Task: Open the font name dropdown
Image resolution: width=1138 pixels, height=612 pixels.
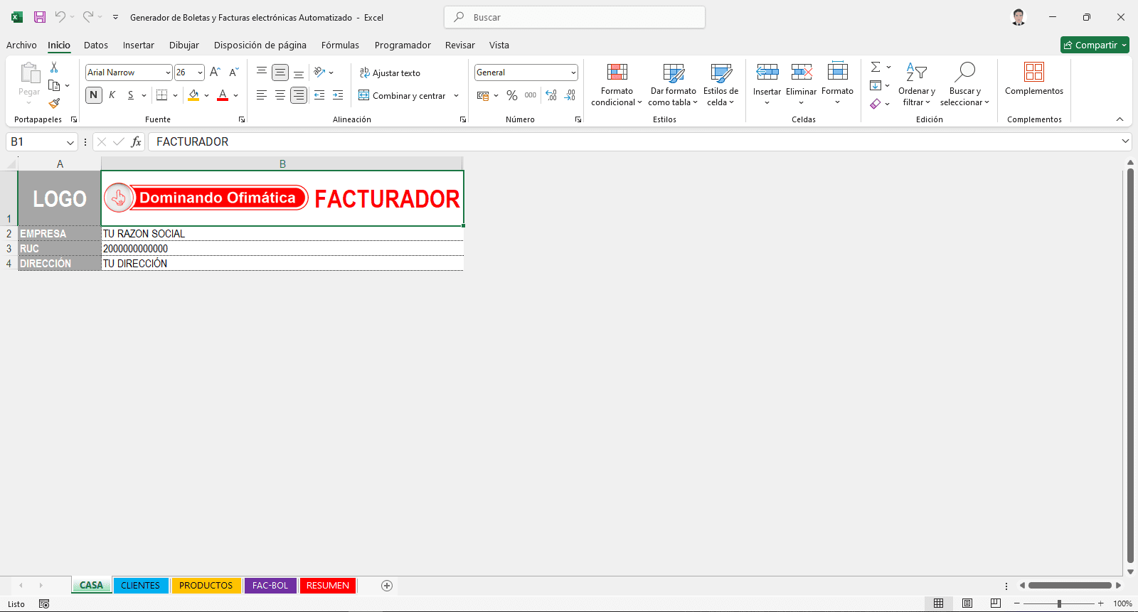Action: 168,73
